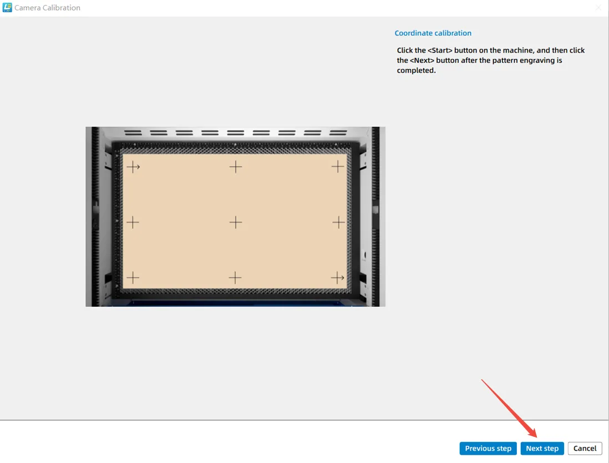
Task: Click the engraving instruction text paragraph
Action: coord(490,60)
